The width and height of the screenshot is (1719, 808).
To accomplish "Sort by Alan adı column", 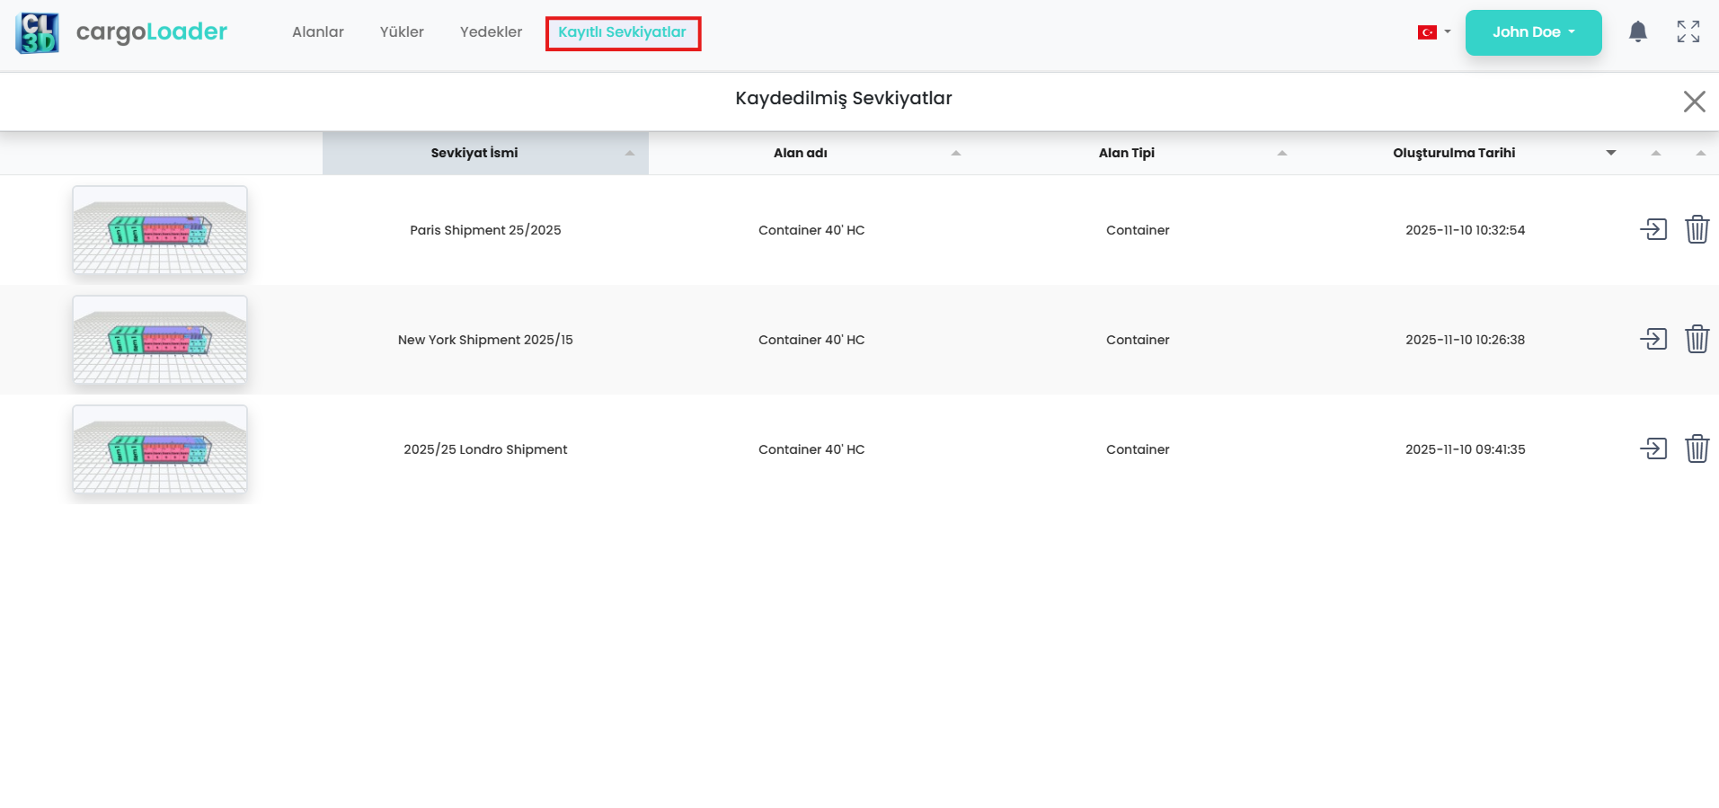I will point(801,153).
